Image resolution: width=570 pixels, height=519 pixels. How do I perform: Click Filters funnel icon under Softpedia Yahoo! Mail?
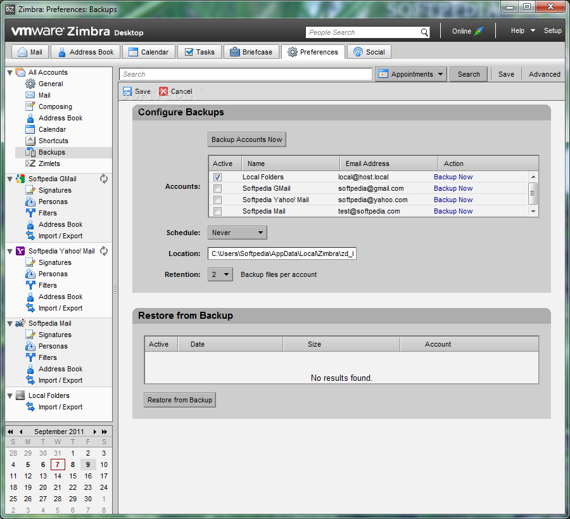pyautogui.click(x=30, y=285)
